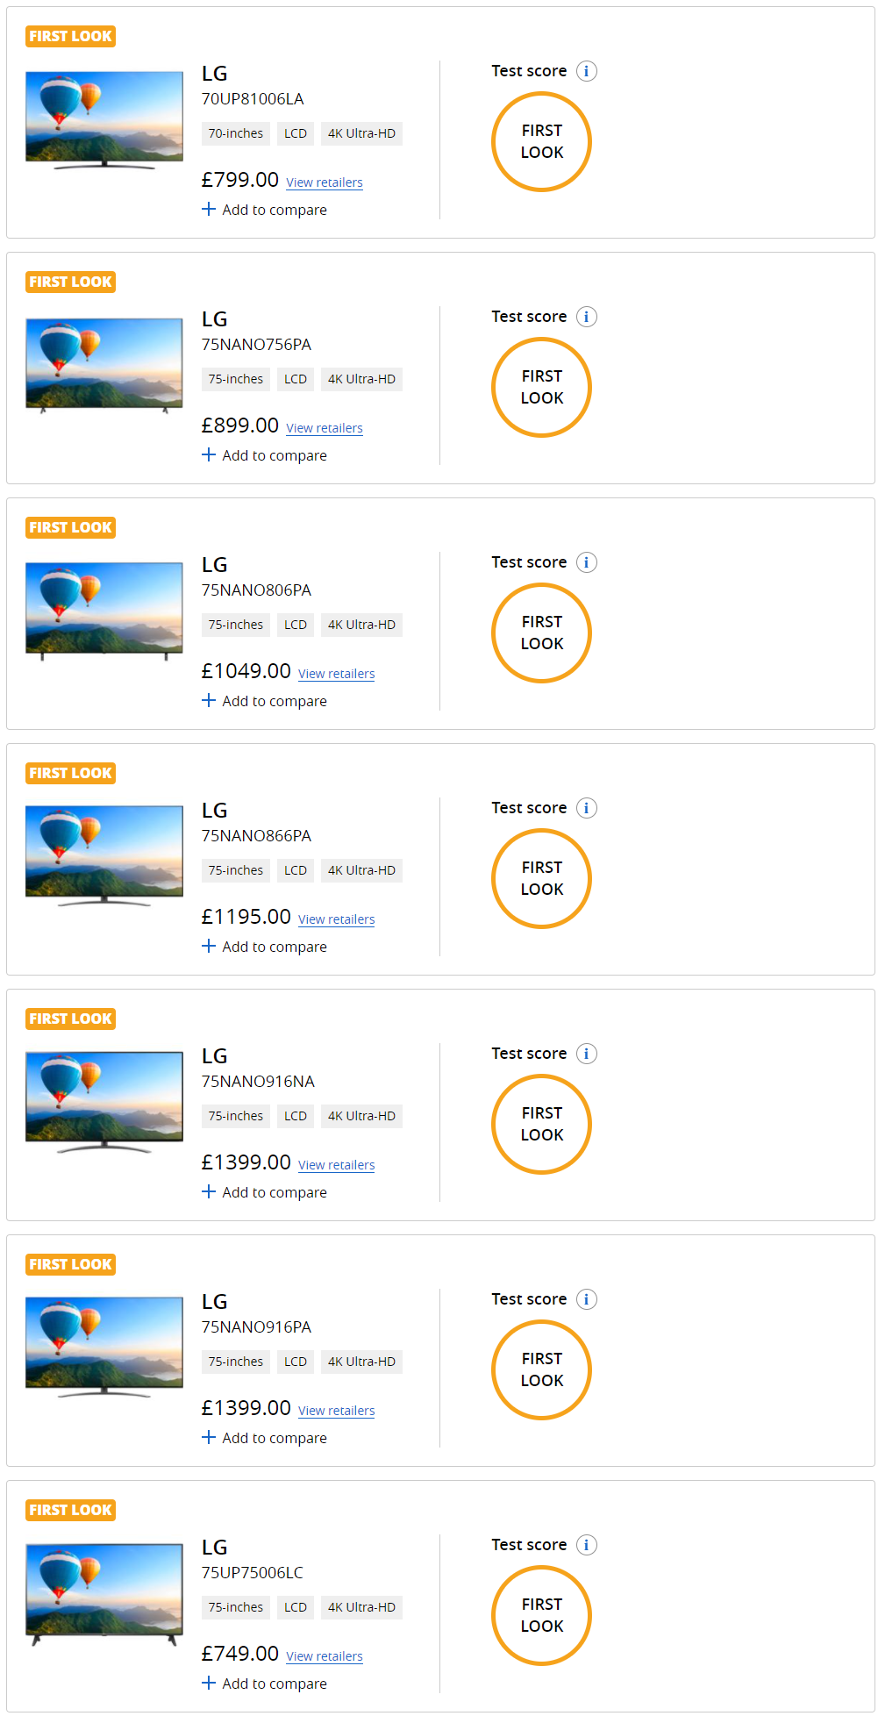This screenshot has height=1716, width=878.
Task: Add LG 75NANO806PA to compare
Action: point(264,701)
